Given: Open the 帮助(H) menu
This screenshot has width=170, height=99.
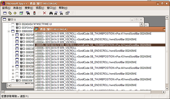Looking at the screenshot, I should (63, 8).
